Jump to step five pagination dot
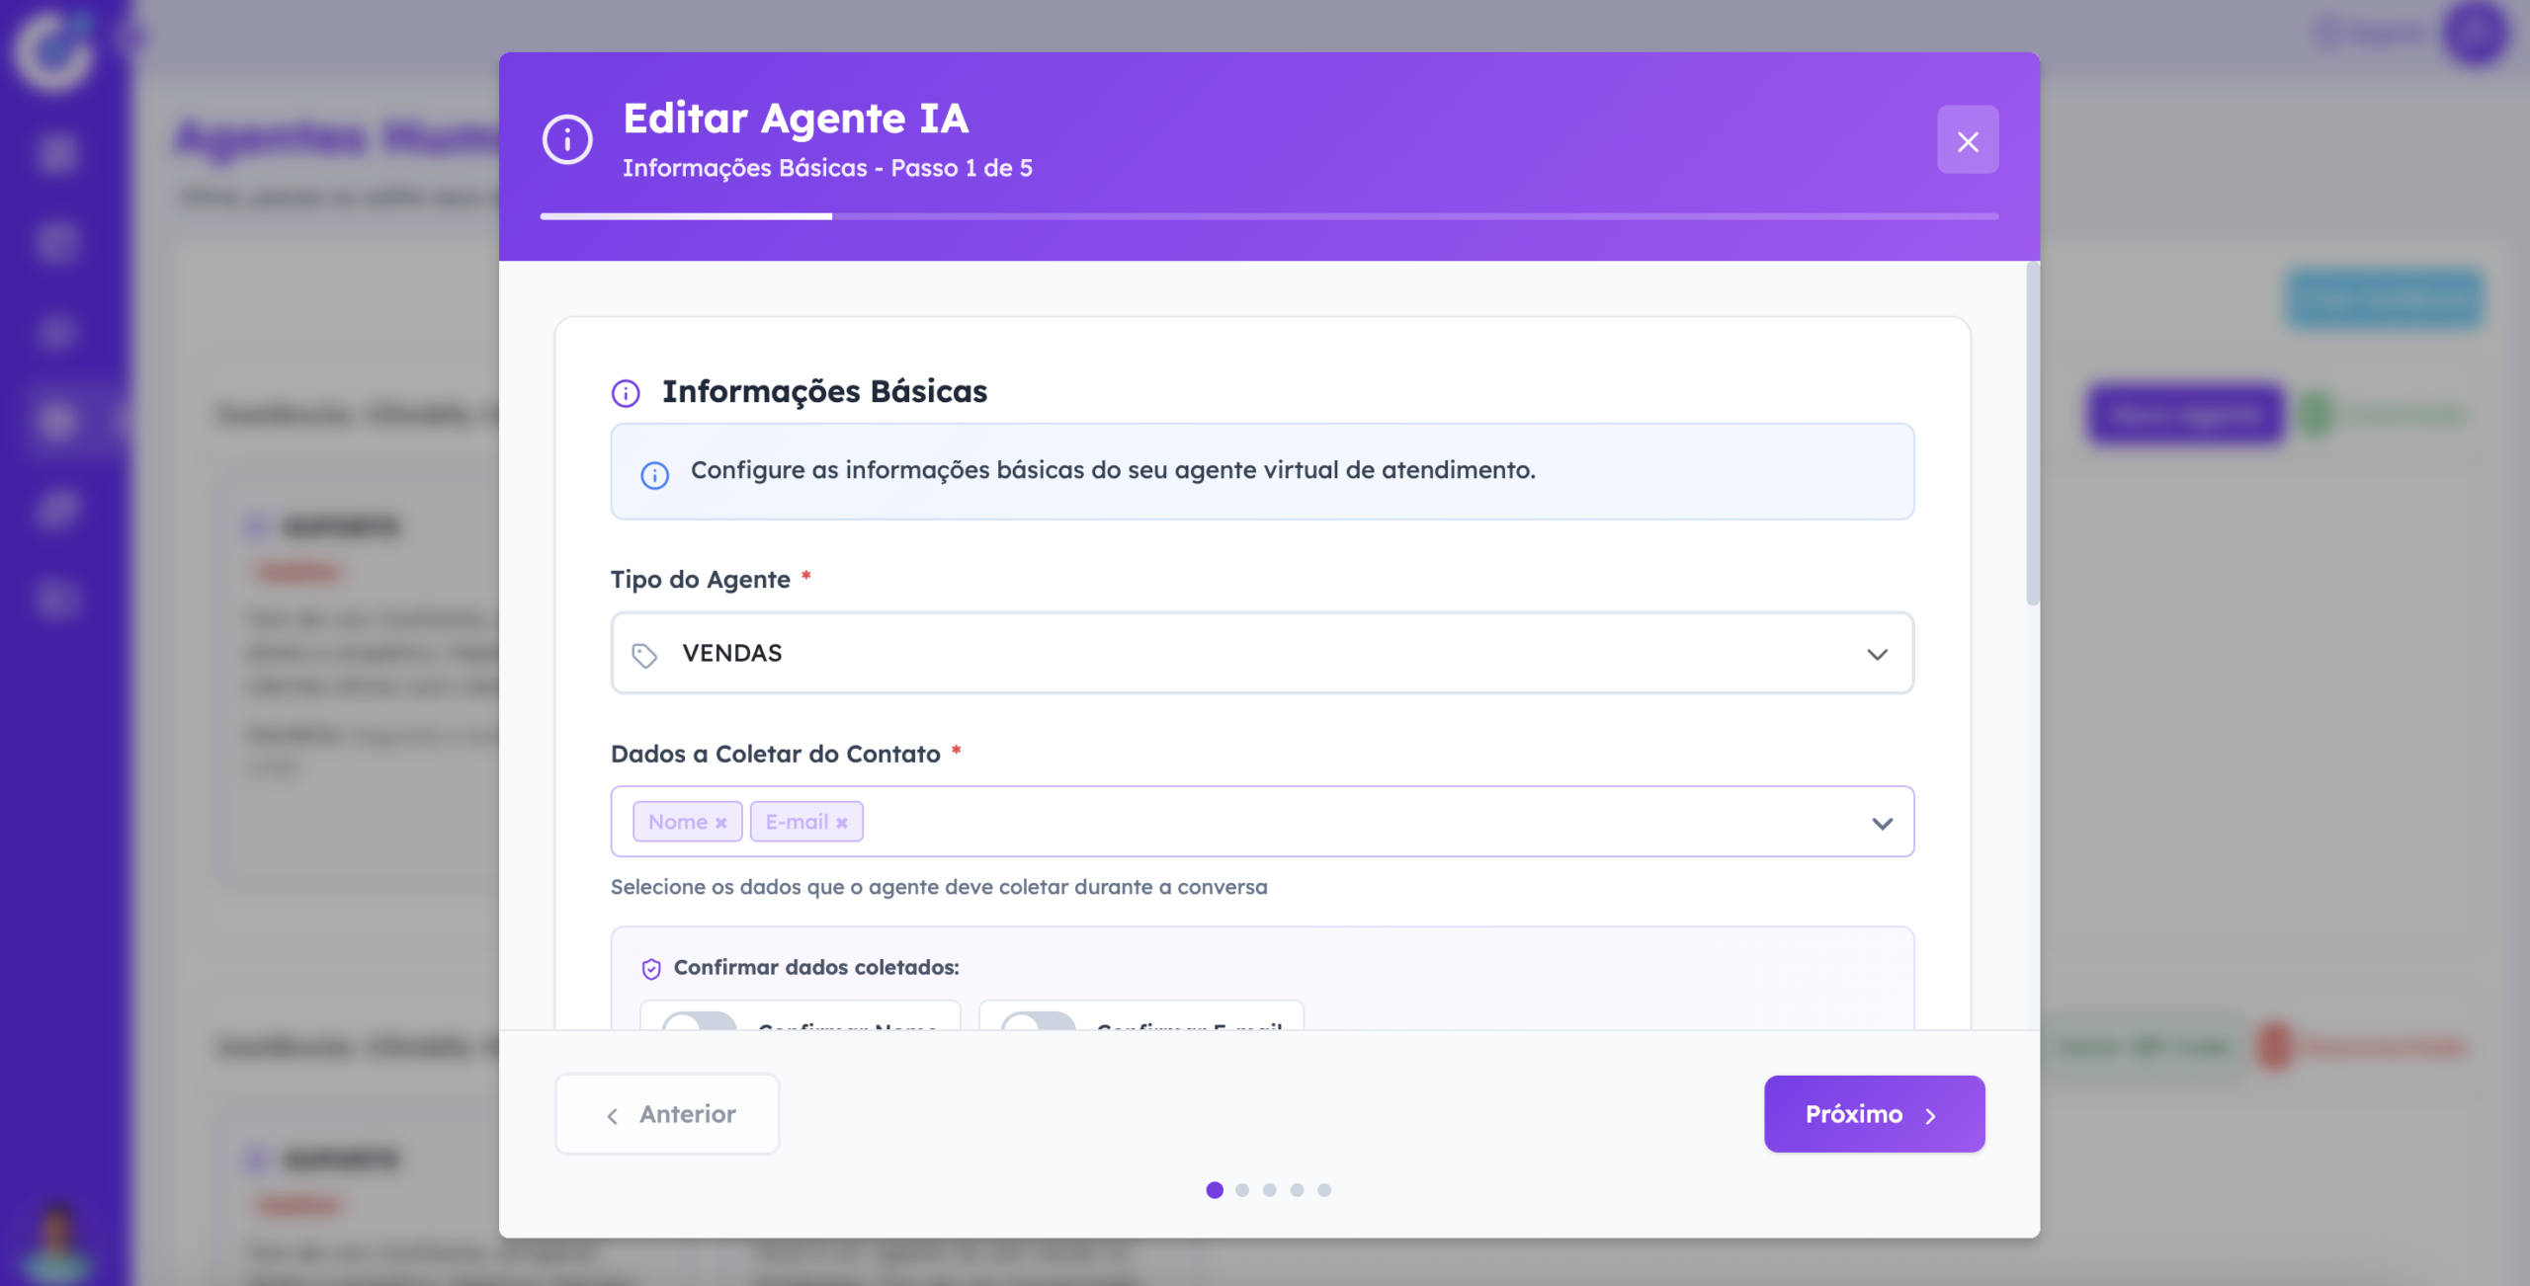This screenshot has width=2530, height=1286. pos(1324,1190)
